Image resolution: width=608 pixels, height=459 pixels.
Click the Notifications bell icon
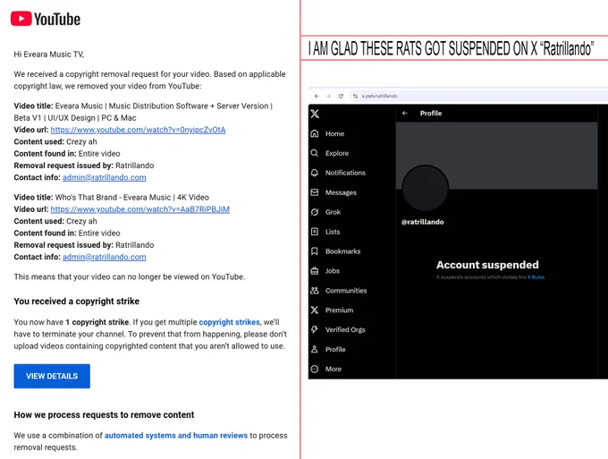click(315, 173)
